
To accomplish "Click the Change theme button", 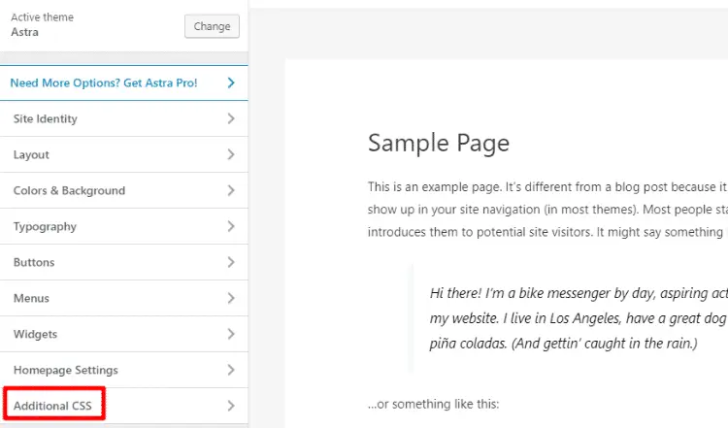I will click(212, 26).
